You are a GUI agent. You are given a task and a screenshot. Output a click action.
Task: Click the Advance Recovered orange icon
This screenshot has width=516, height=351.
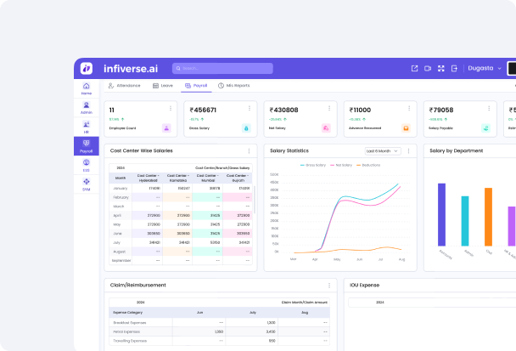(x=406, y=128)
